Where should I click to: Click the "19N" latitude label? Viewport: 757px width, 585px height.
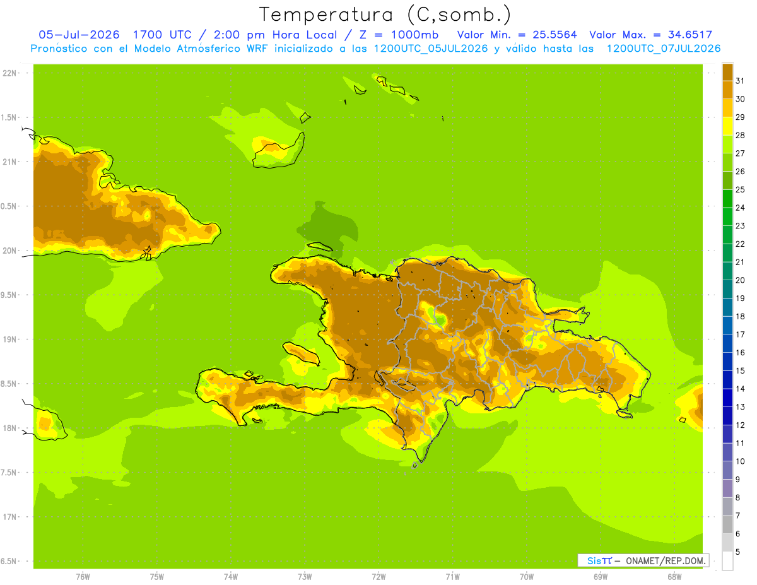coord(9,340)
